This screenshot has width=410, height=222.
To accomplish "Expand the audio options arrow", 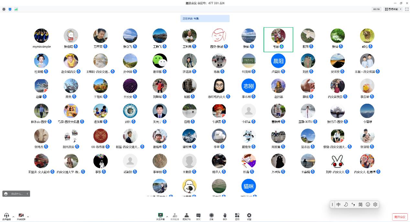I will [13, 216].
